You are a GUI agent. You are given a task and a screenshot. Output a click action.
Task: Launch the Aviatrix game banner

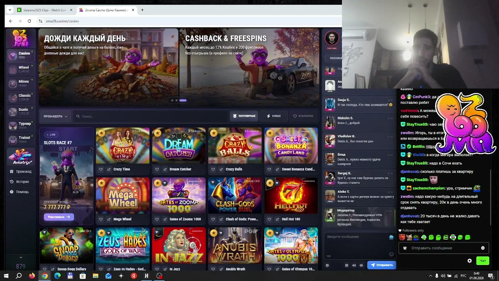pyautogui.click(x=21, y=157)
